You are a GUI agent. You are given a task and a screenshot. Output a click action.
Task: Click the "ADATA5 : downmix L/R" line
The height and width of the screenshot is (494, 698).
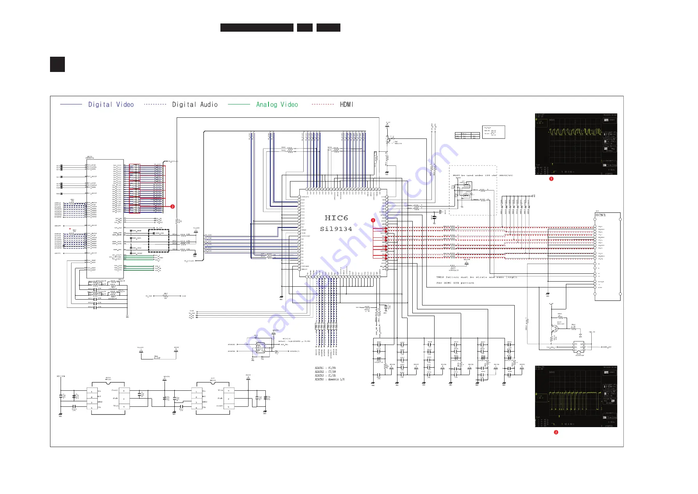coord(329,379)
